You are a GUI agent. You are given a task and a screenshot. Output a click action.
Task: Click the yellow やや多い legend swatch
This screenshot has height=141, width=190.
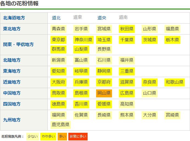[48, 136]
